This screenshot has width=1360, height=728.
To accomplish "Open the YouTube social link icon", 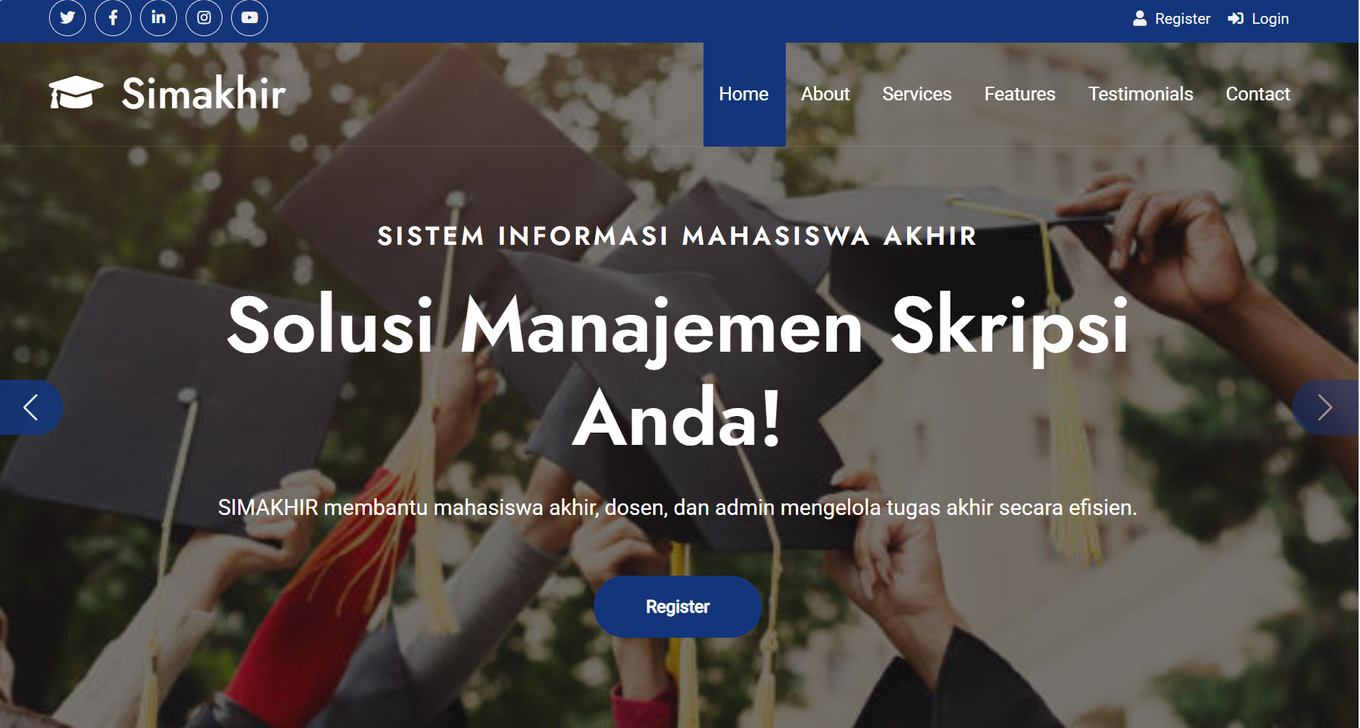I will pos(249,18).
